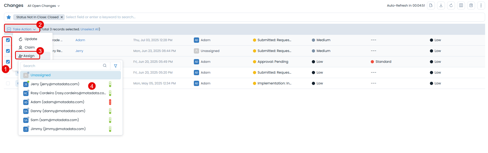The height and width of the screenshot is (153, 488).
Task: Assign to Danny (danny@motadata.com)
Action: (71, 111)
